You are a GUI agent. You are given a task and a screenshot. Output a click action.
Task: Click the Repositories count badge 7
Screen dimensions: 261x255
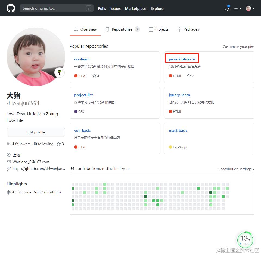137,29
